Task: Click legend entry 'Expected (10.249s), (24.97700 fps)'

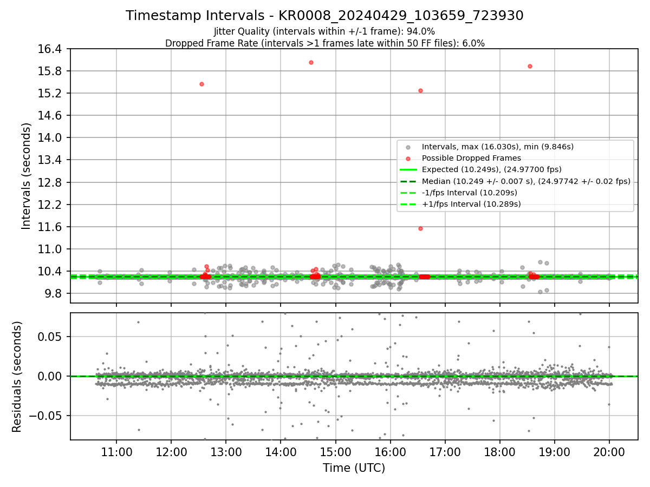Action: pyautogui.click(x=491, y=169)
